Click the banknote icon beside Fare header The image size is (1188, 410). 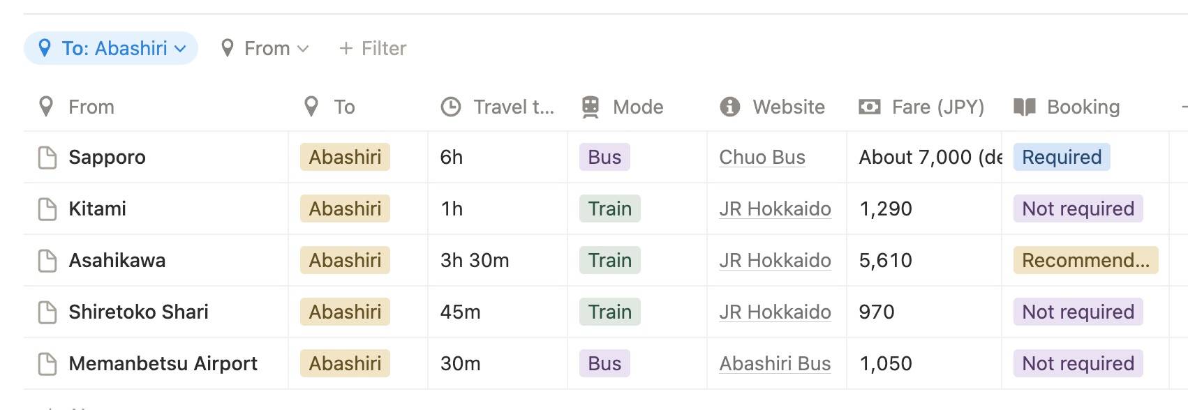pyautogui.click(x=869, y=107)
